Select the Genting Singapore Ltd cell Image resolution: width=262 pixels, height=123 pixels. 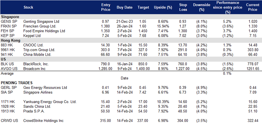tap(41, 21)
